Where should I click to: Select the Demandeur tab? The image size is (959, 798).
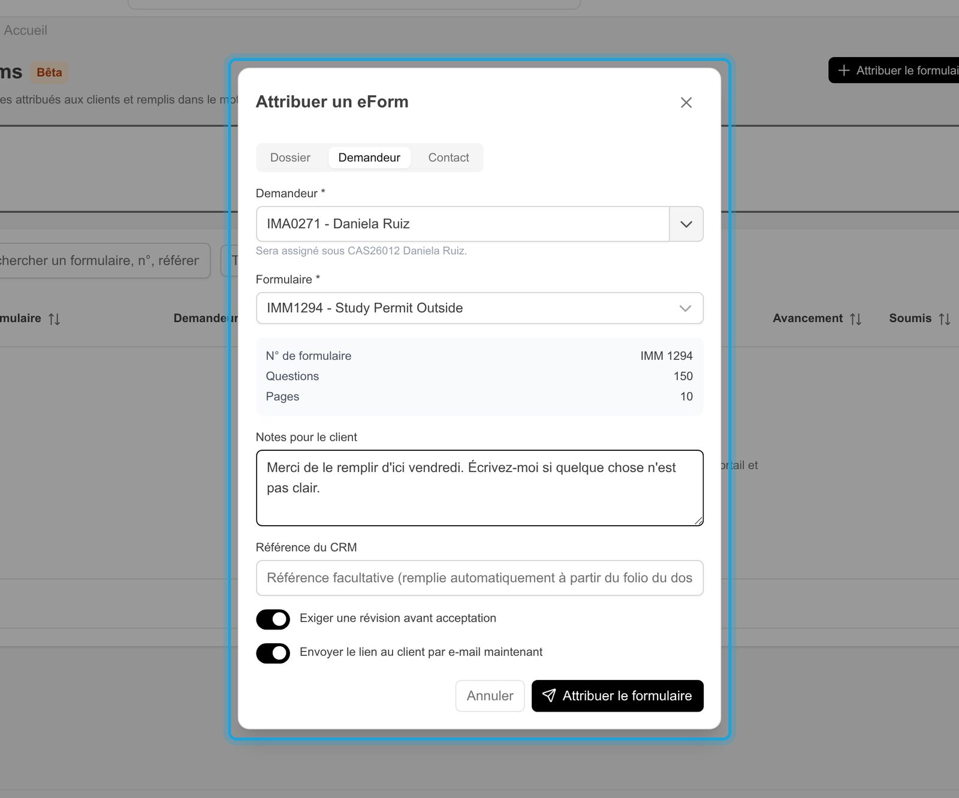[x=369, y=158]
